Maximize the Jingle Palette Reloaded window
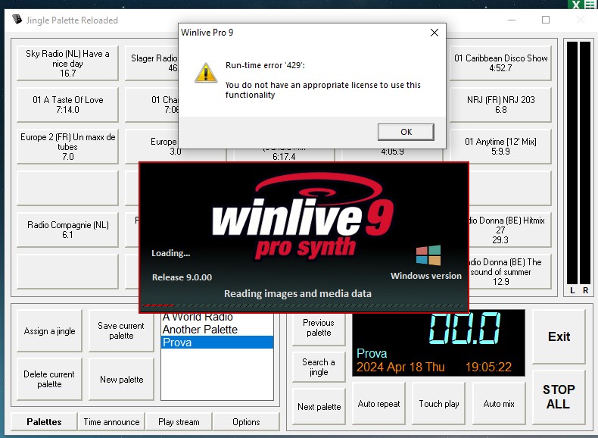Screen dimensions: 598x438 point(546,20)
